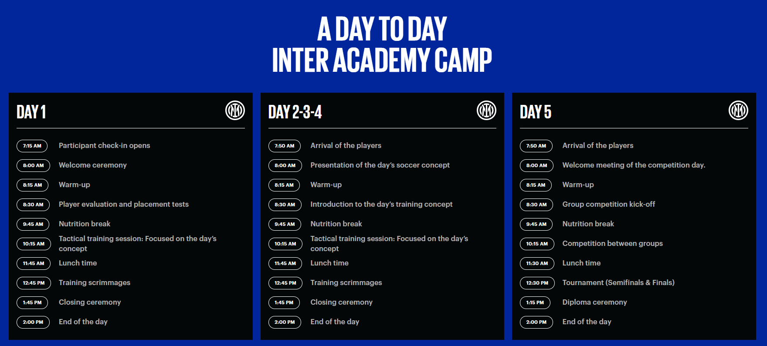Click the 1:15 PM time badge in Day 5
Image resolution: width=767 pixels, height=346 pixels.
(x=535, y=302)
